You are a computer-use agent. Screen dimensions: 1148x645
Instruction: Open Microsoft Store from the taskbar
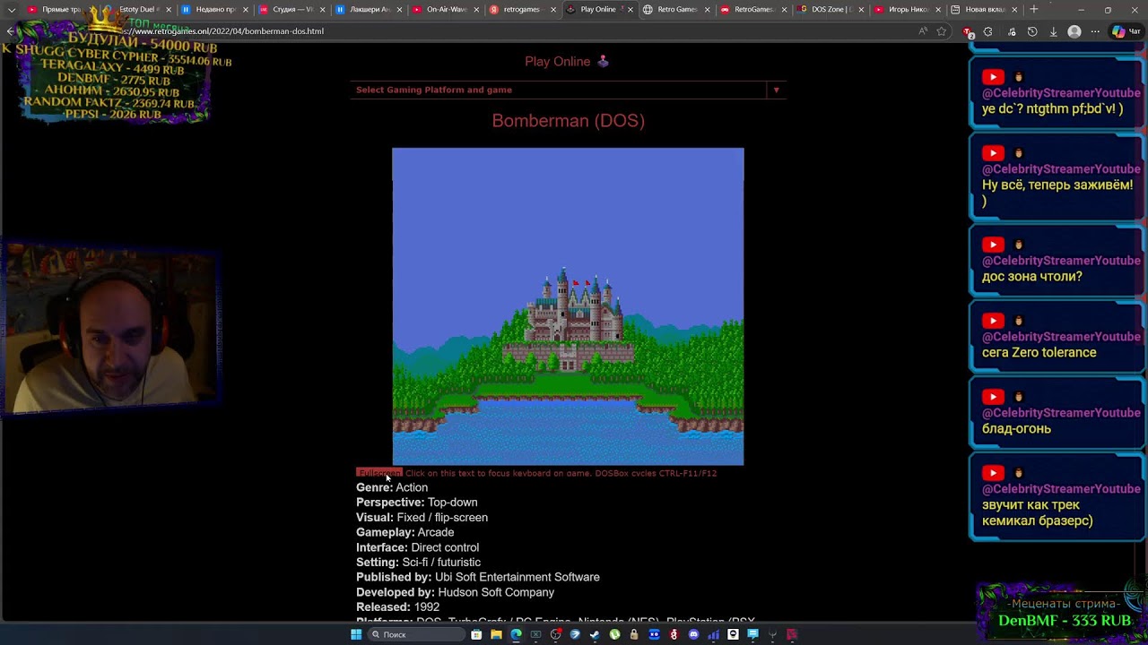(x=476, y=634)
